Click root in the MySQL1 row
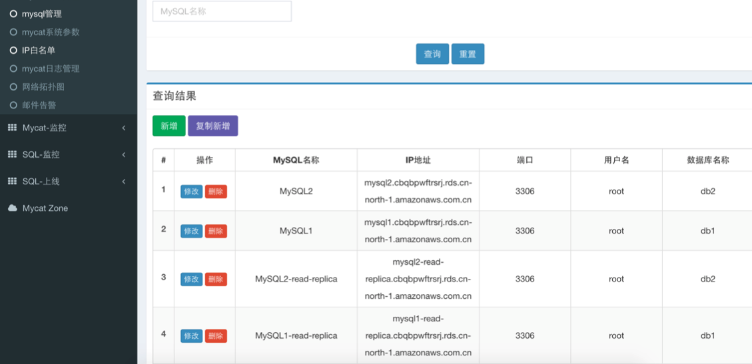 (x=616, y=232)
